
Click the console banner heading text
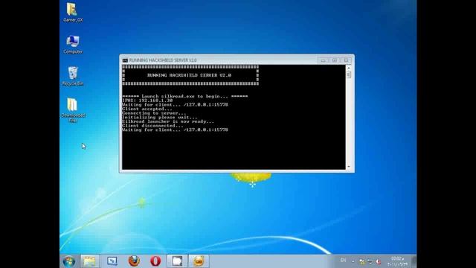(x=189, y=75)
